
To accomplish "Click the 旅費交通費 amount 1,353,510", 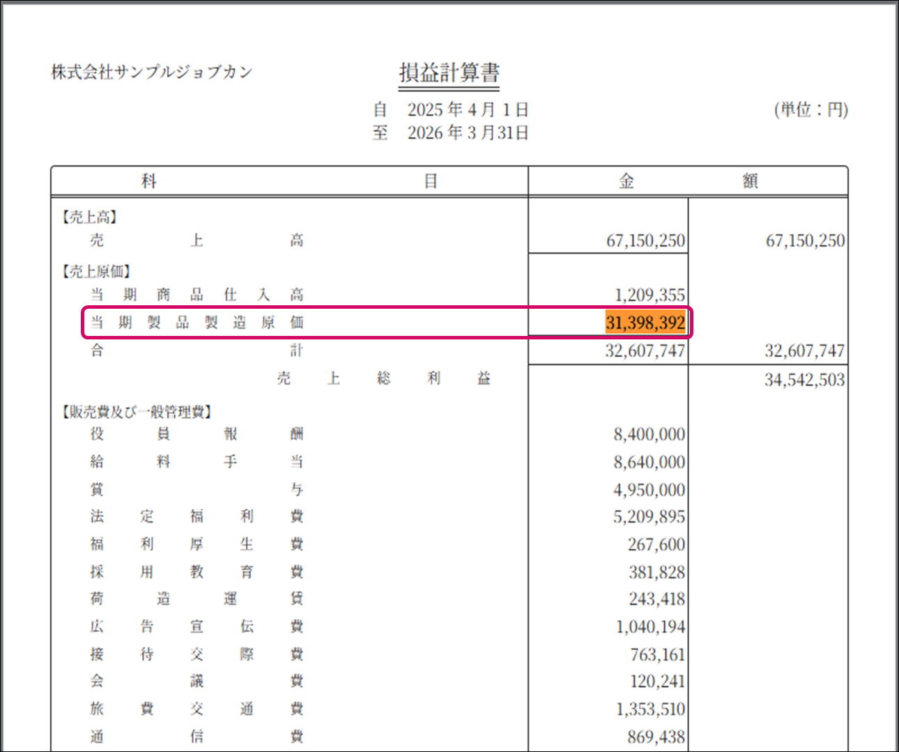I will 650,709.
